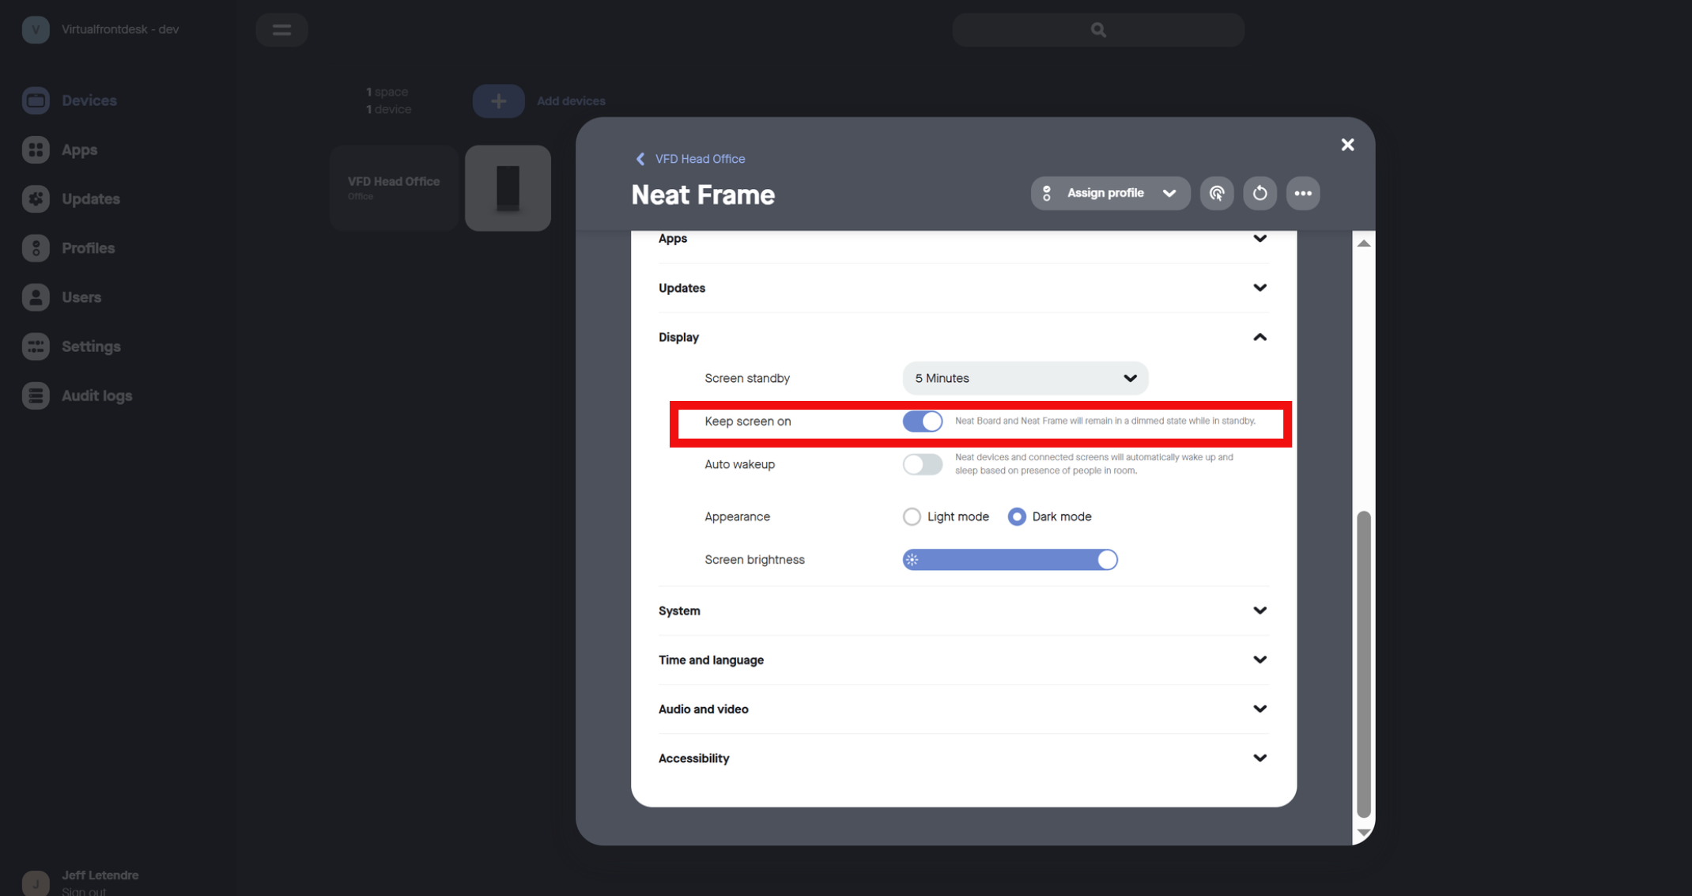
Task: Open the Screen standby dropdown
Action: click(1025, 378)
